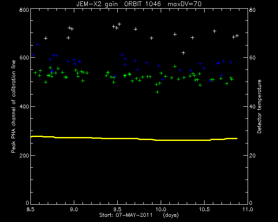Select the highest blue cross marker

coord(38,45)
